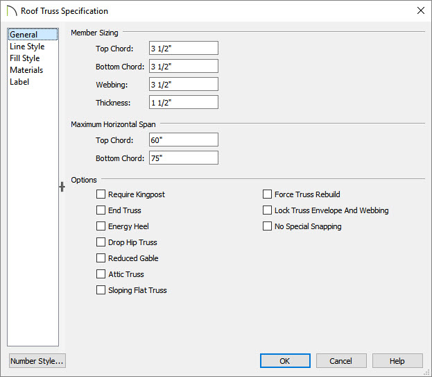Screen dimensions: 432x377
Task: Enable the Require Kingpost checkbox
Action: pos(101,194)
